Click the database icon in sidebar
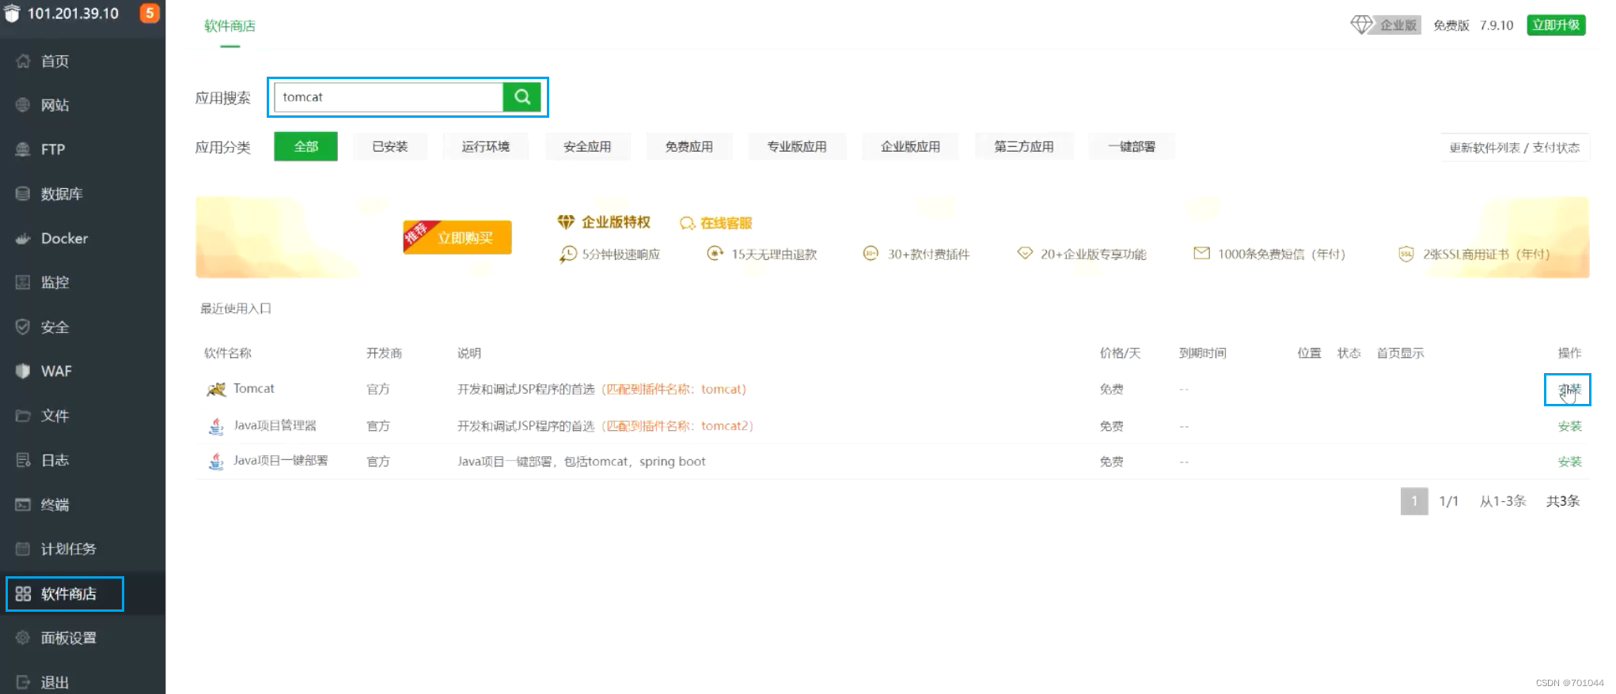 23,194
